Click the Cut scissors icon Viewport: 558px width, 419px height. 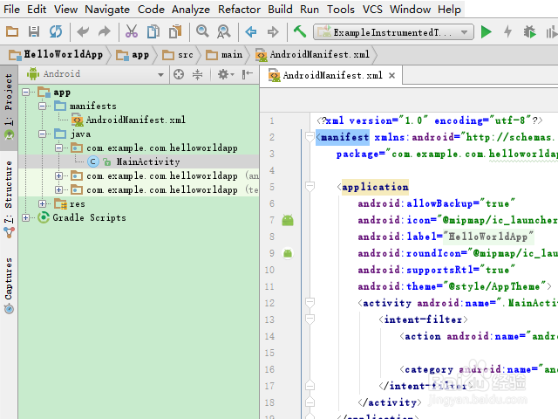[x=132, y=32]
